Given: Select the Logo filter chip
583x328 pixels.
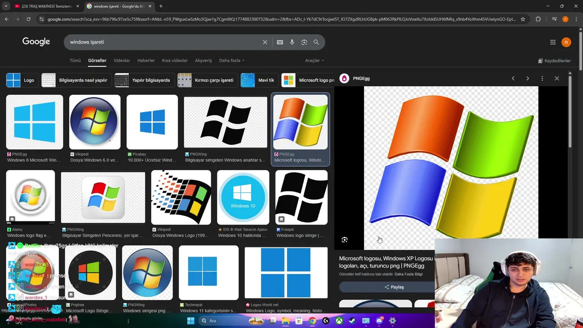Looking at the screenshot, I should point(21,80).
